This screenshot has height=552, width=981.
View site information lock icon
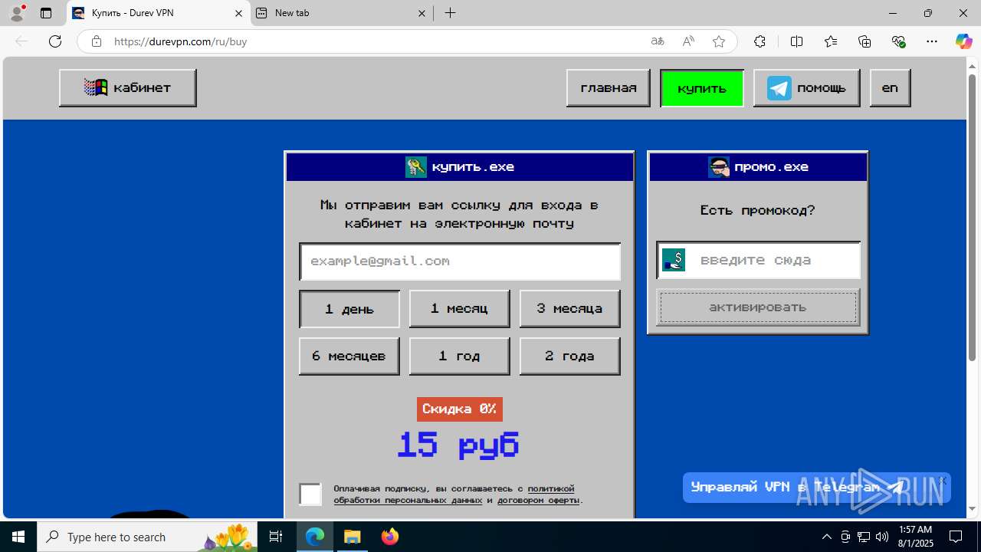point(97,41)
